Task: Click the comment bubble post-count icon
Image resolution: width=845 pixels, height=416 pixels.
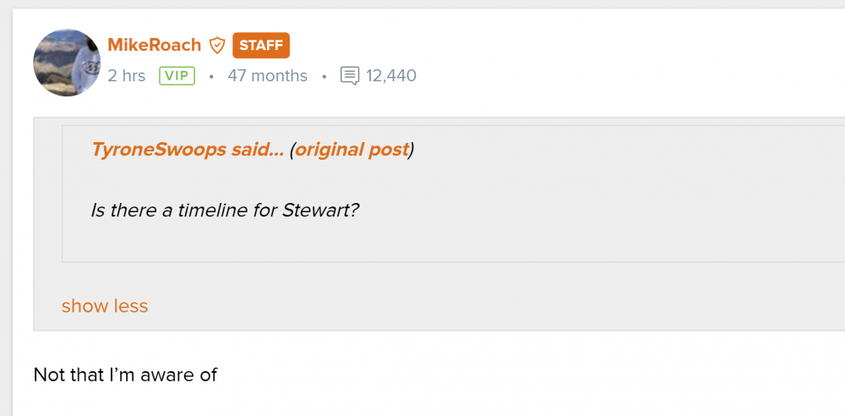Action: click(349, 76)
